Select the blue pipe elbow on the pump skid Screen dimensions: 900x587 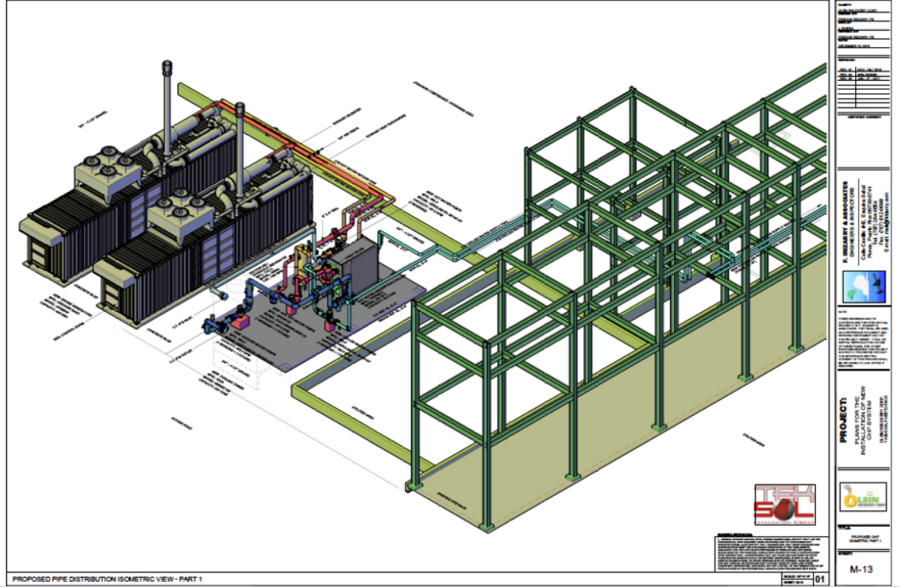(x=253, y=293)
